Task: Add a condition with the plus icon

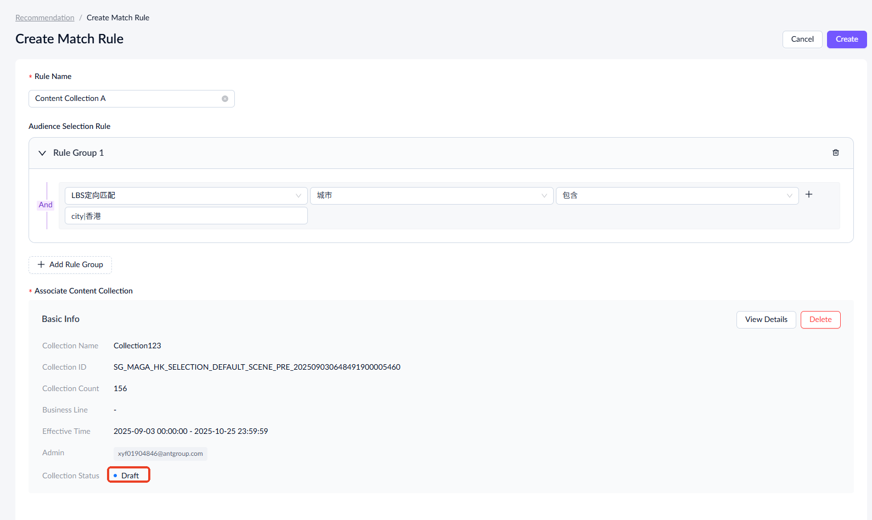Action: click(x=808, y=195)
